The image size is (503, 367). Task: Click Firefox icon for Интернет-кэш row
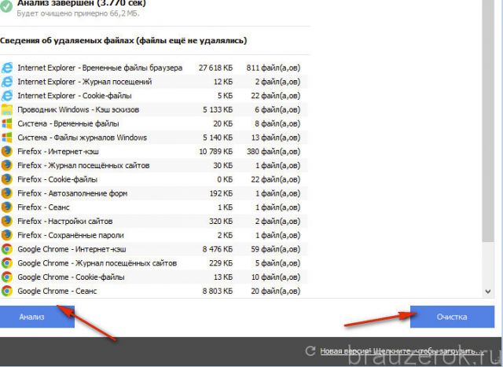(x=7, y=152)
